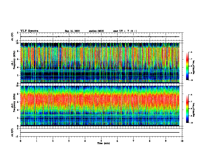The height and width of the screenshot is (158, 205).
Task: Click the "-6" value on ch.2 color scale
Action: [191, 95]
